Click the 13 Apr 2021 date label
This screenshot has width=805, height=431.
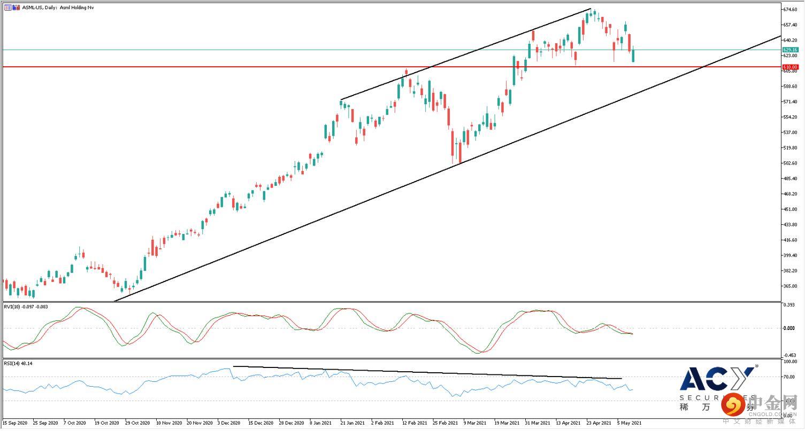(569, 422)
